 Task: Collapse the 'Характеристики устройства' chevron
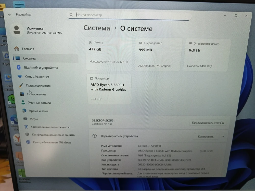tap(223, 137)
